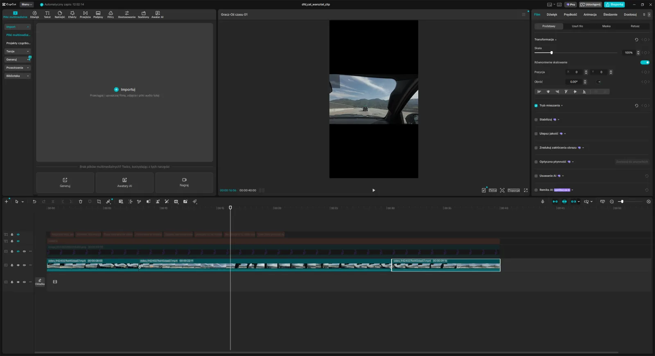Viewport: 655px width, 356px height.
Task: Click the Eksportuj button
Action: [614, 5]
